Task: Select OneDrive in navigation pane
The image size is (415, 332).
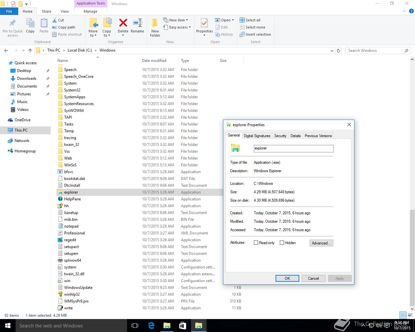Action: click(22, 120)
